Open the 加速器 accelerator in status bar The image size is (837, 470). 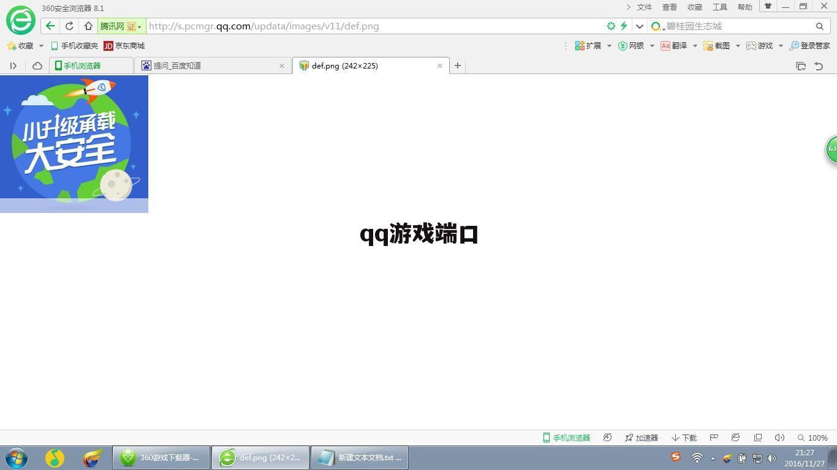pyautogui.click(x=642, y=438)
